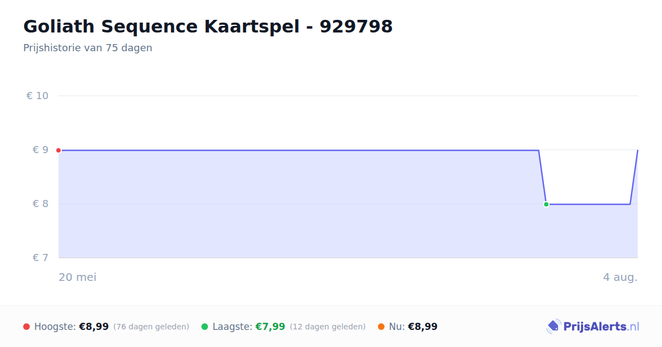Select the Goliath Sequence Kaartspel title
Viewport: 662px width, 347px height.
point(208,26)
